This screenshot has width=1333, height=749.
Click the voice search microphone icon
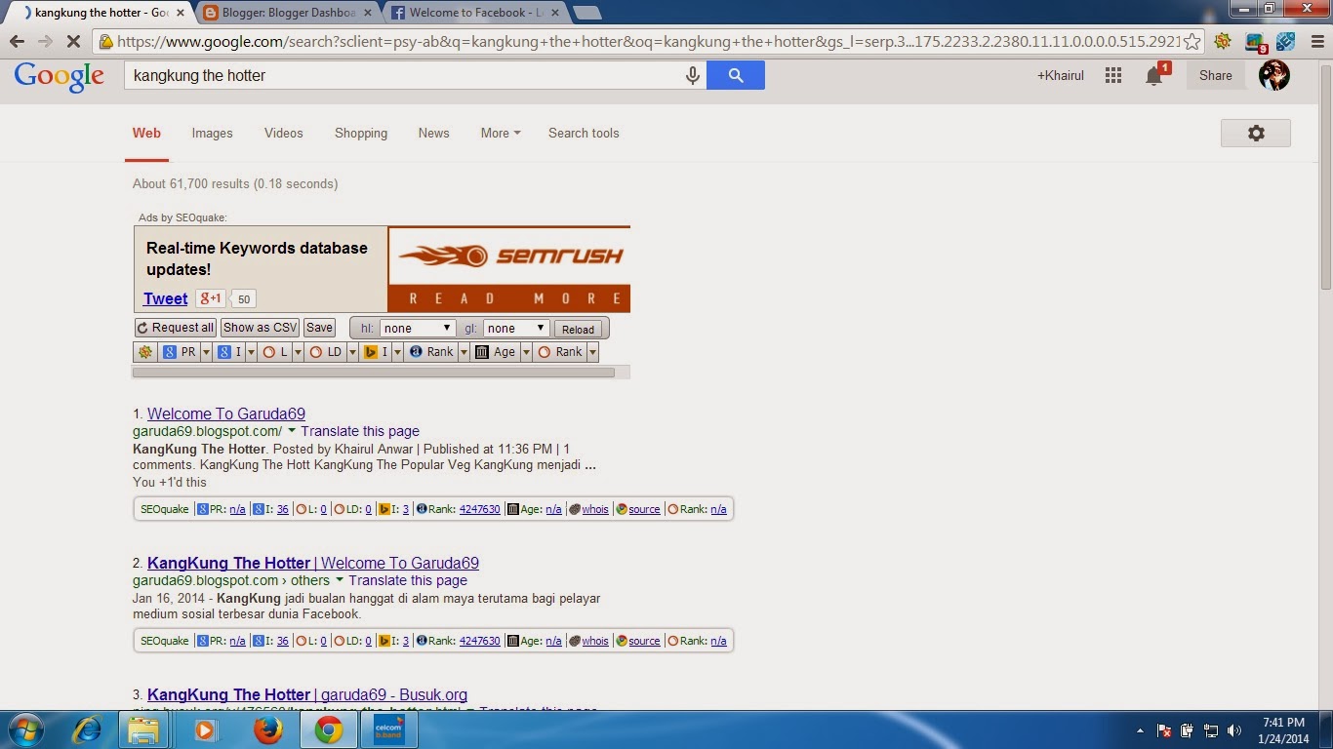(693, 75)
